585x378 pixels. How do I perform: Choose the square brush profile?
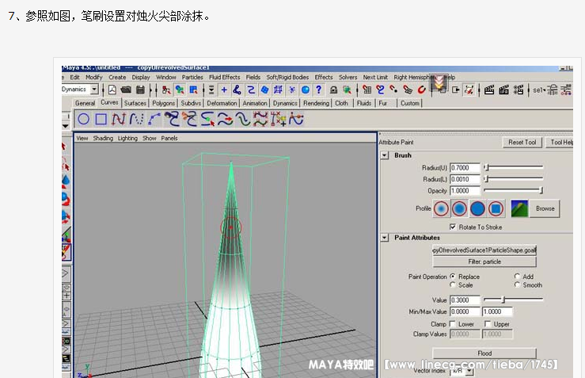[496, 209]
